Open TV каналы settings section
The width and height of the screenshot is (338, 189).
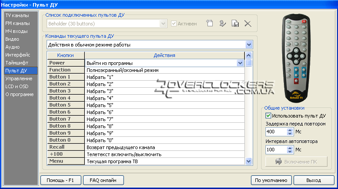[x=17, y=15]
